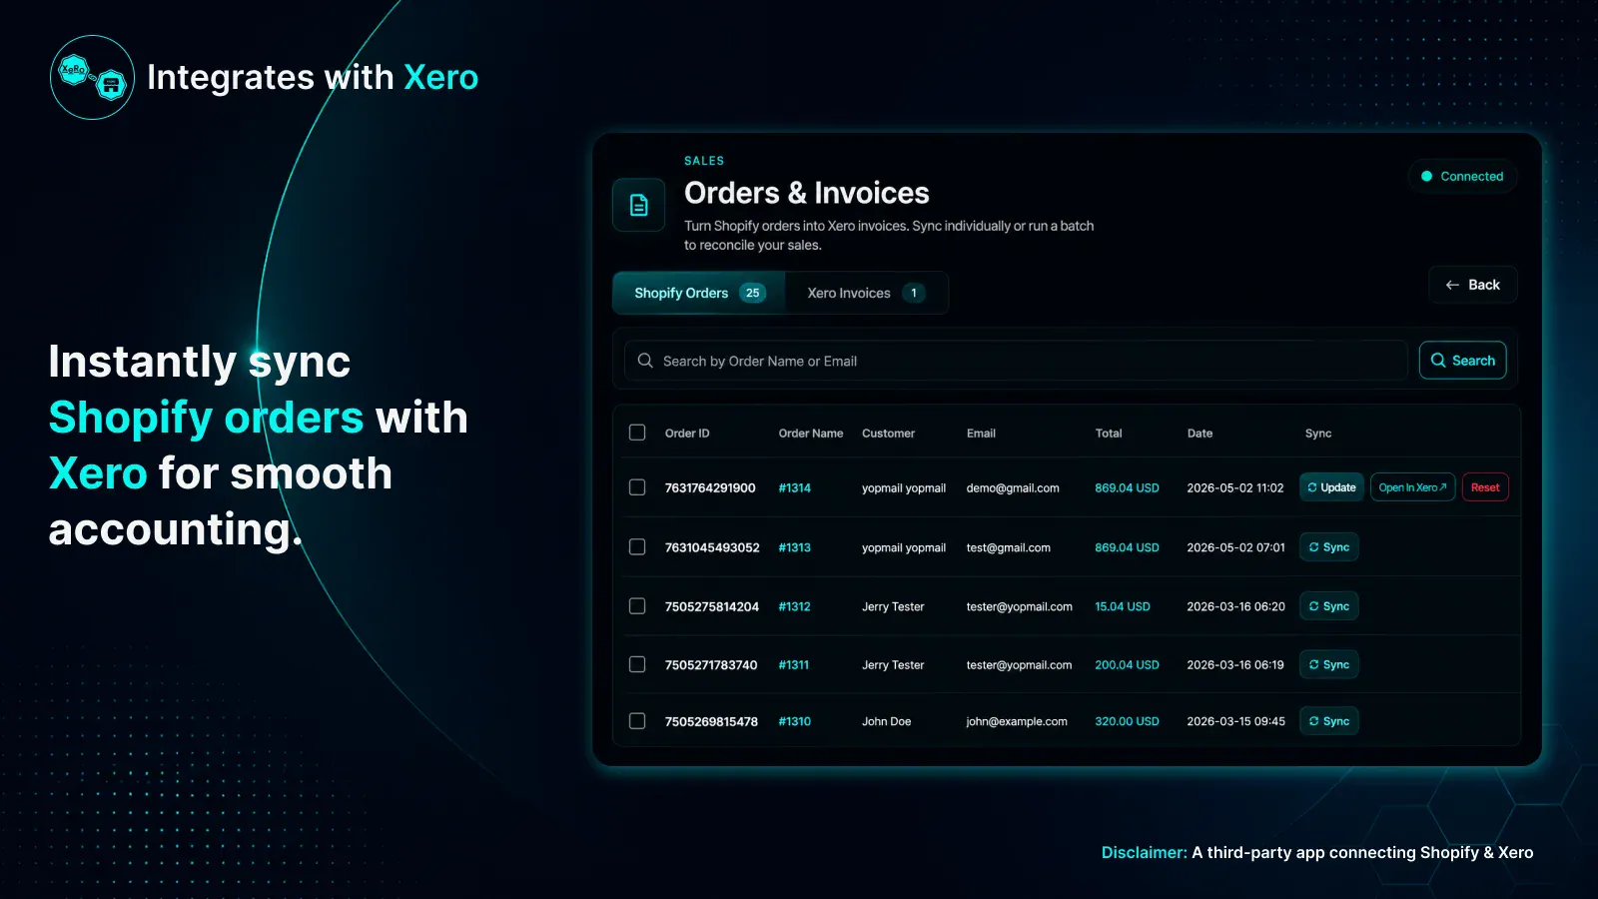Tick the checkbox for order #1312

point(637,606)
